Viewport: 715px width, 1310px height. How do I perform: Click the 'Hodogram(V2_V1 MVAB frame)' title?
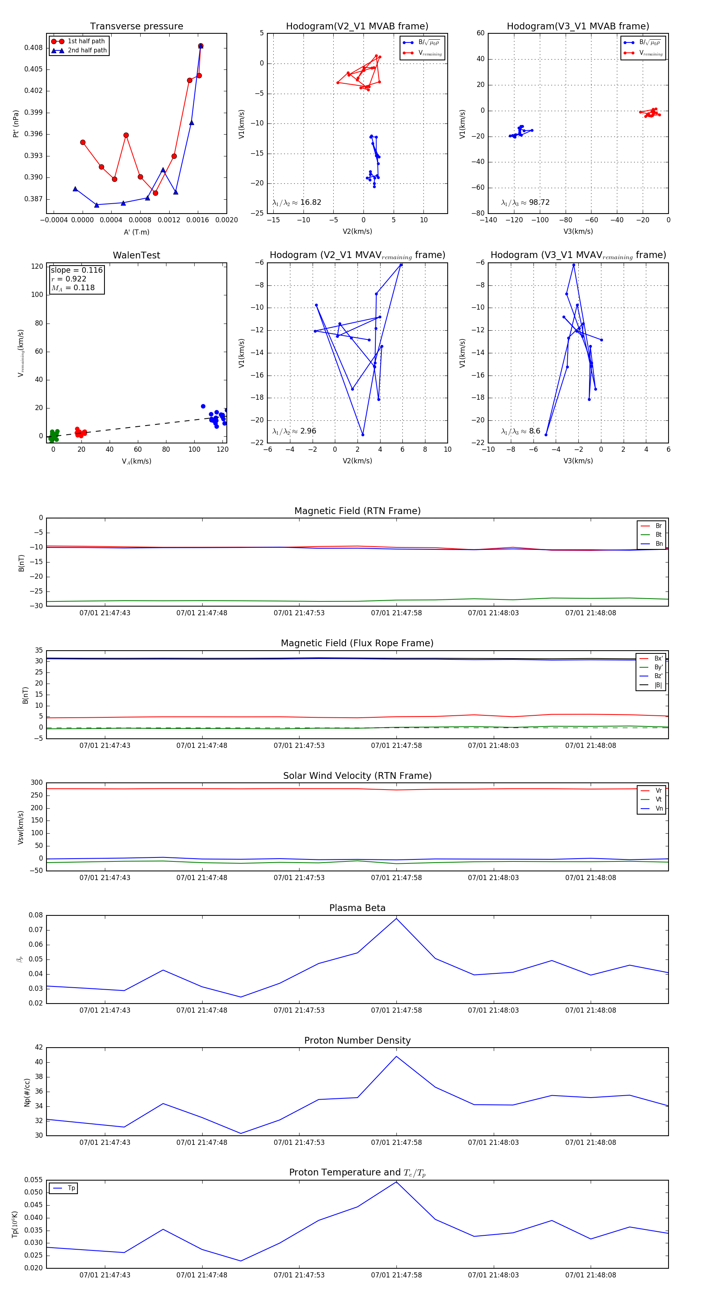pos(357,27)
